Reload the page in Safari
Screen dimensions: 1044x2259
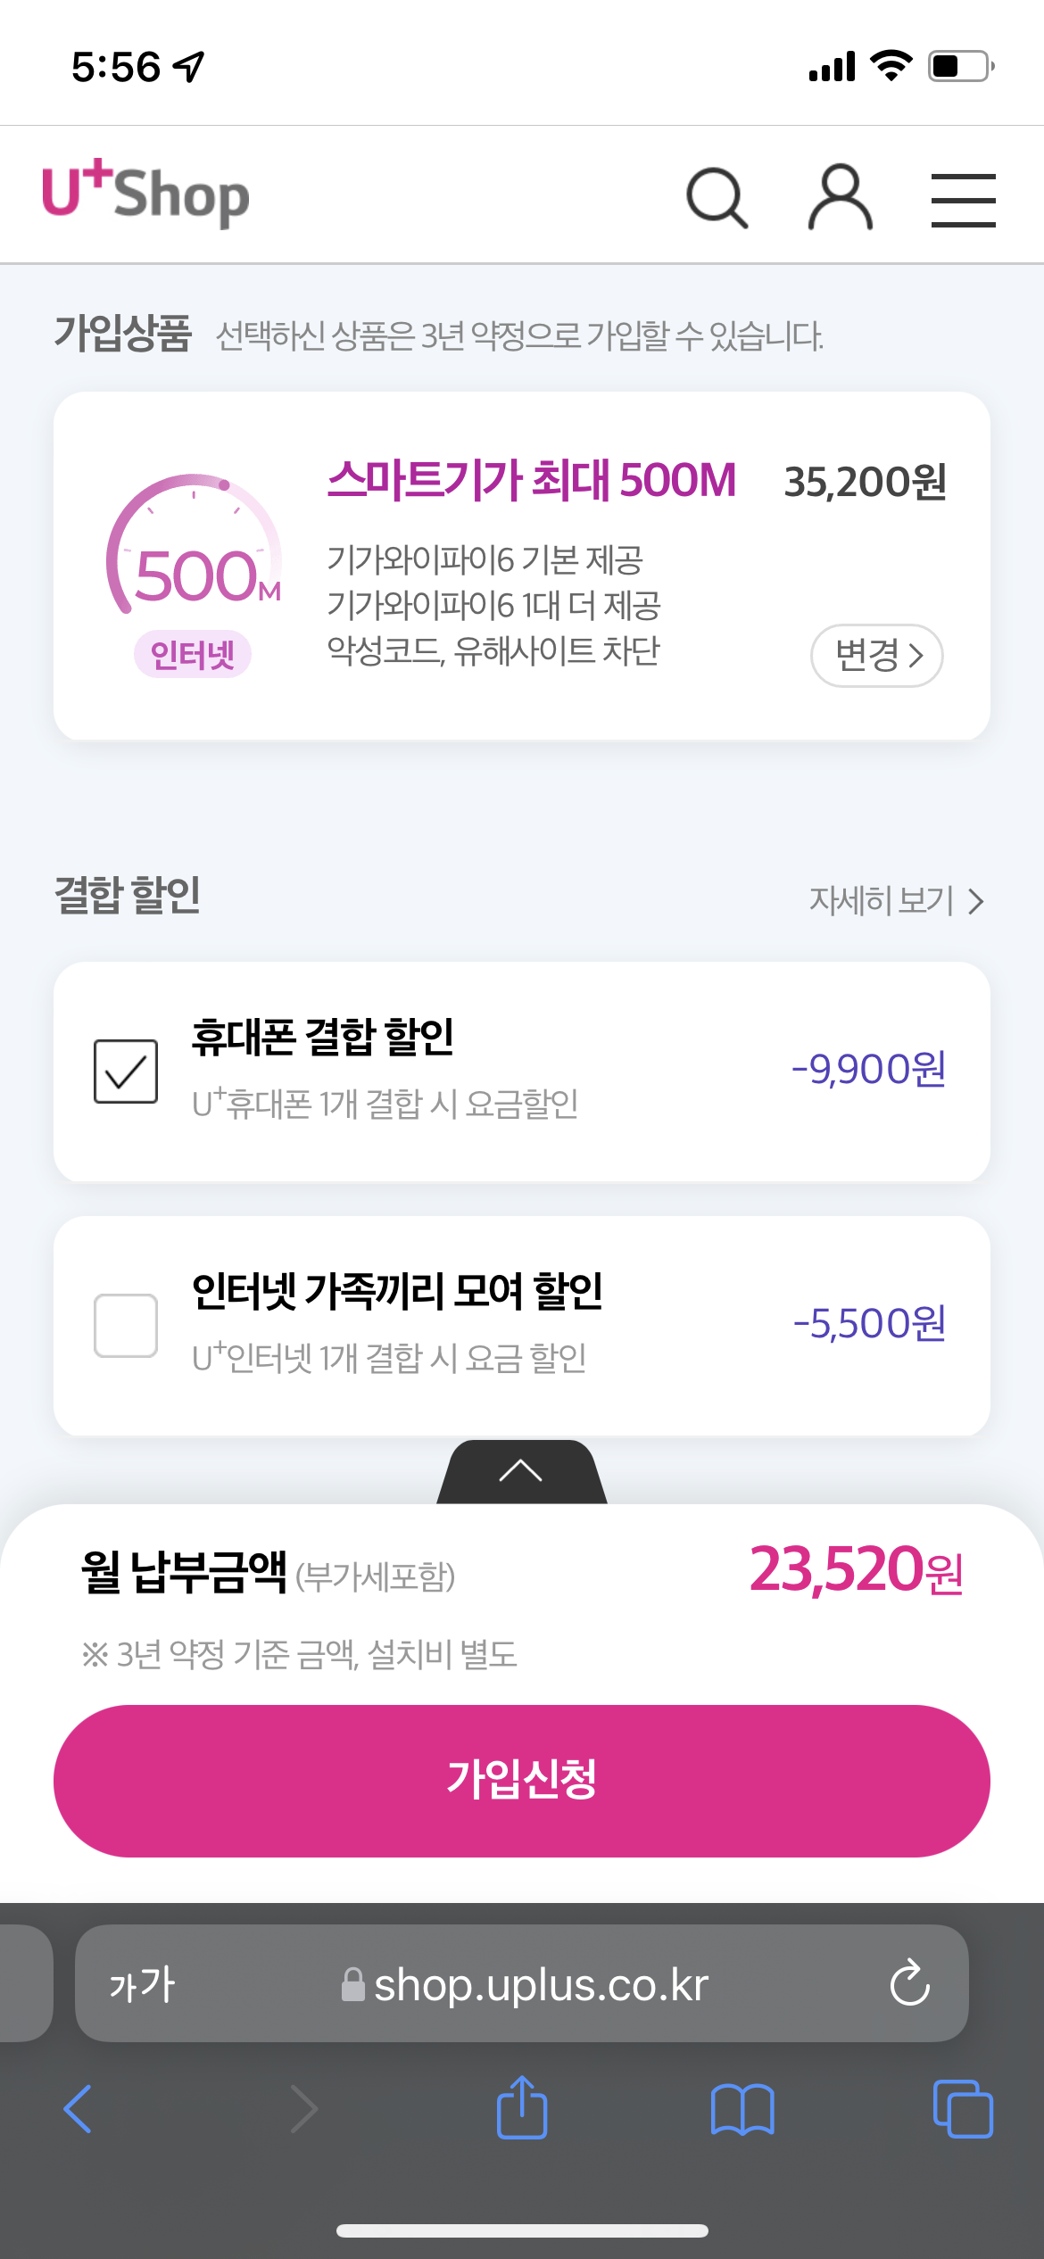909,1982
